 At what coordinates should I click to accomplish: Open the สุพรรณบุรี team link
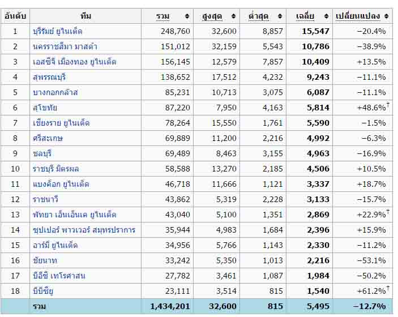tap(49, 77)
